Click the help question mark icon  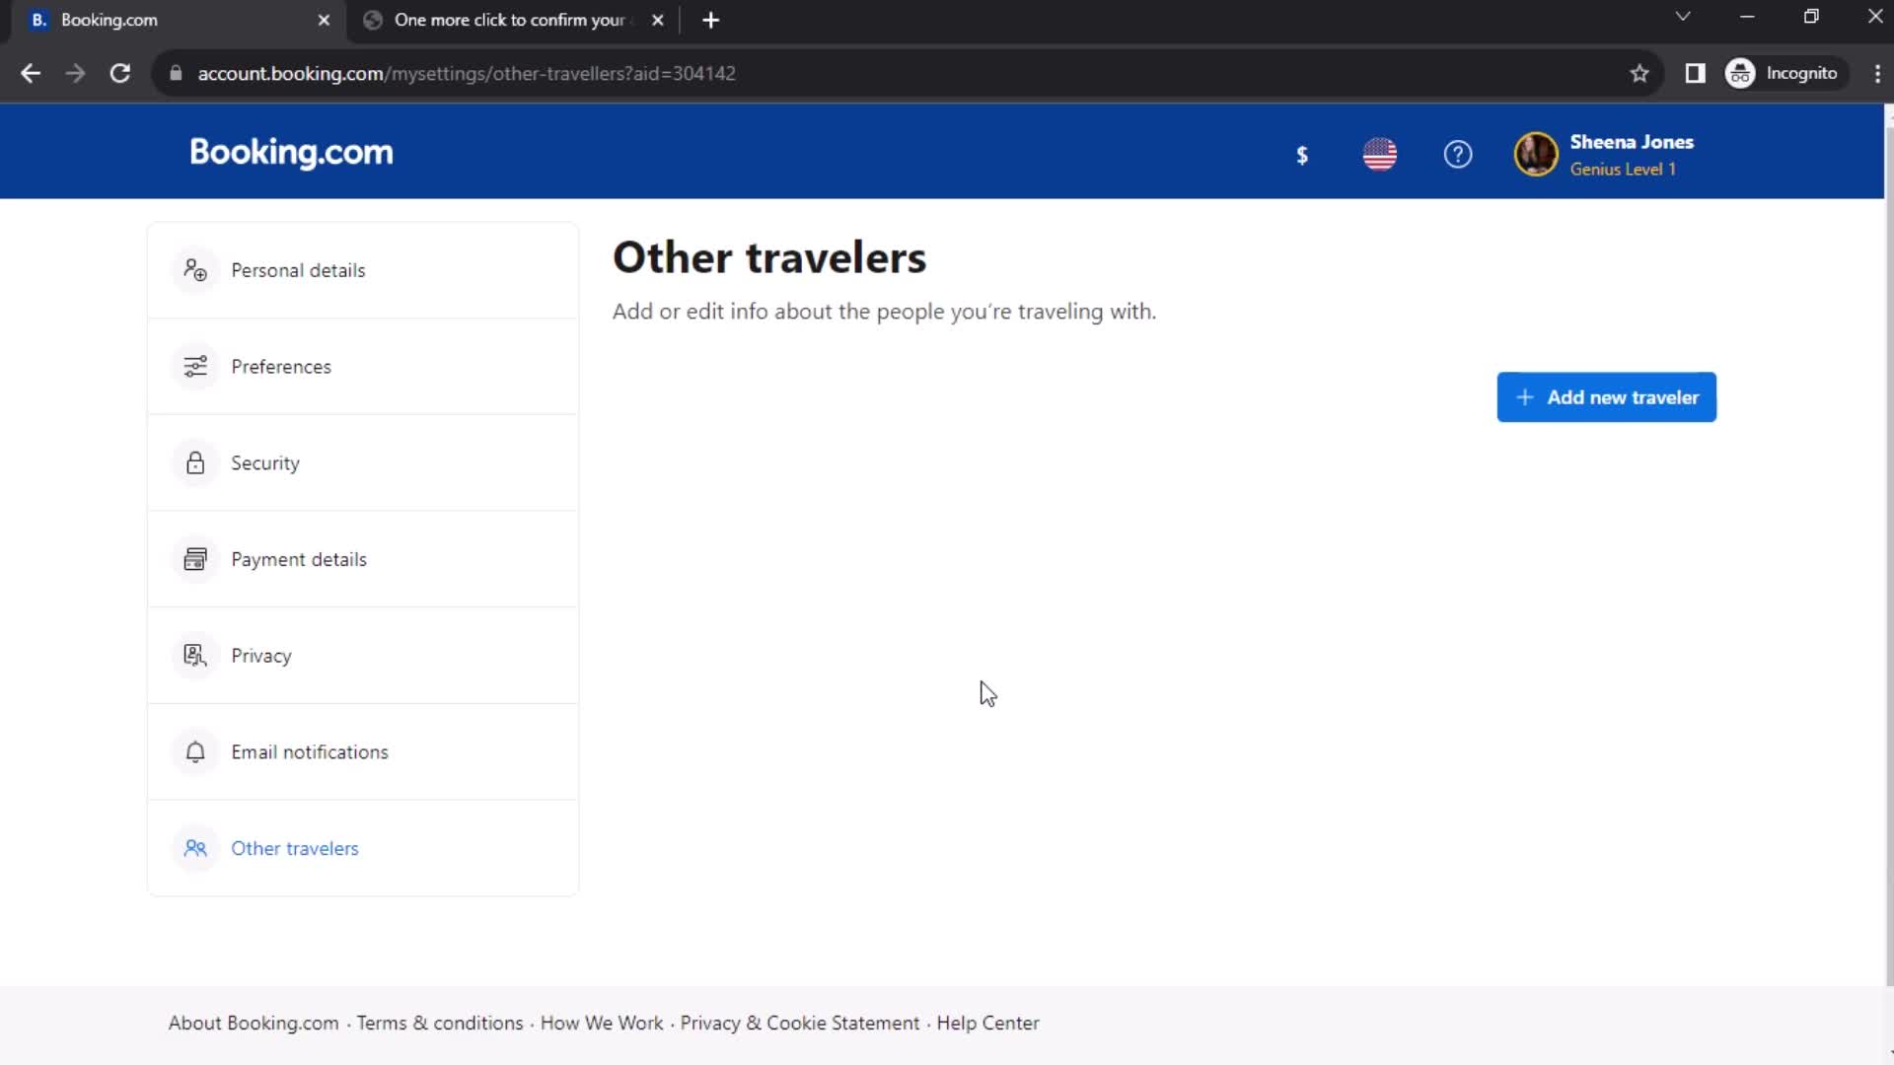click(1458, 154)
